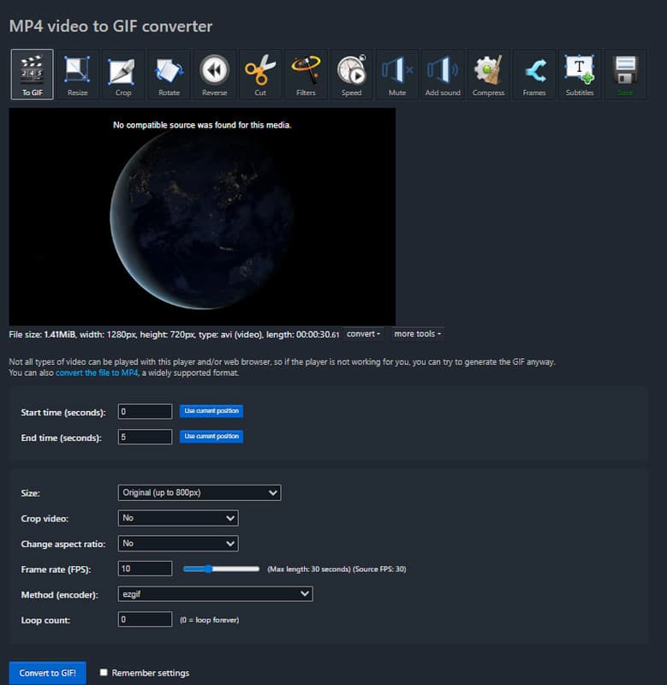
Task: Open the Compress tool
Action: [488, 74]
